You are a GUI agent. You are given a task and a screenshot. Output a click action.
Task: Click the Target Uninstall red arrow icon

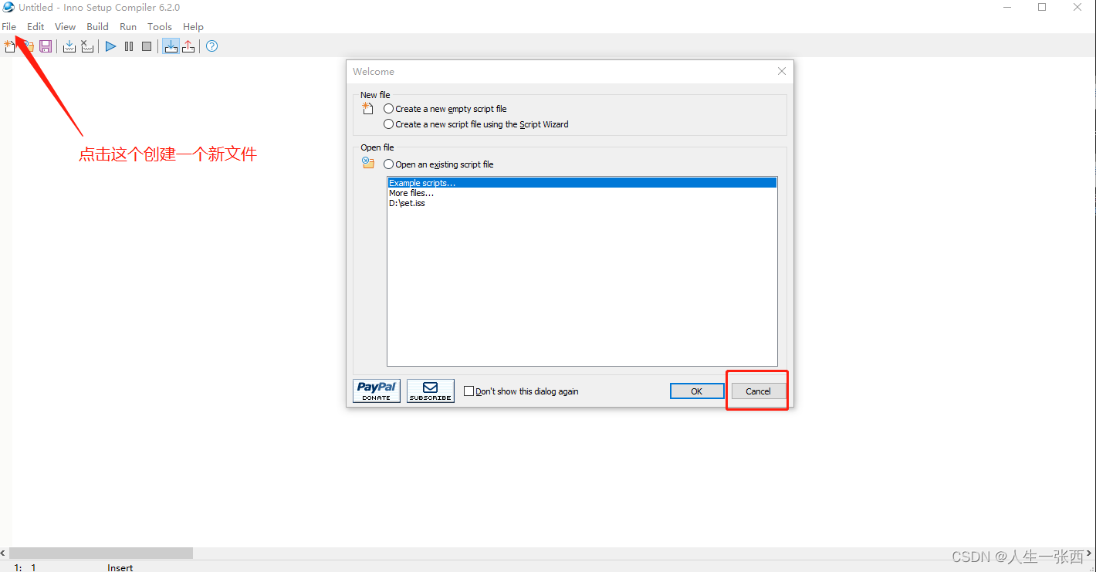coord(188,46)
